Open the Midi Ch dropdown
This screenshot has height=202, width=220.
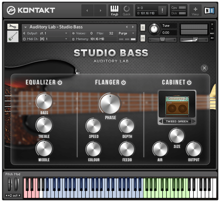(45, 39)
